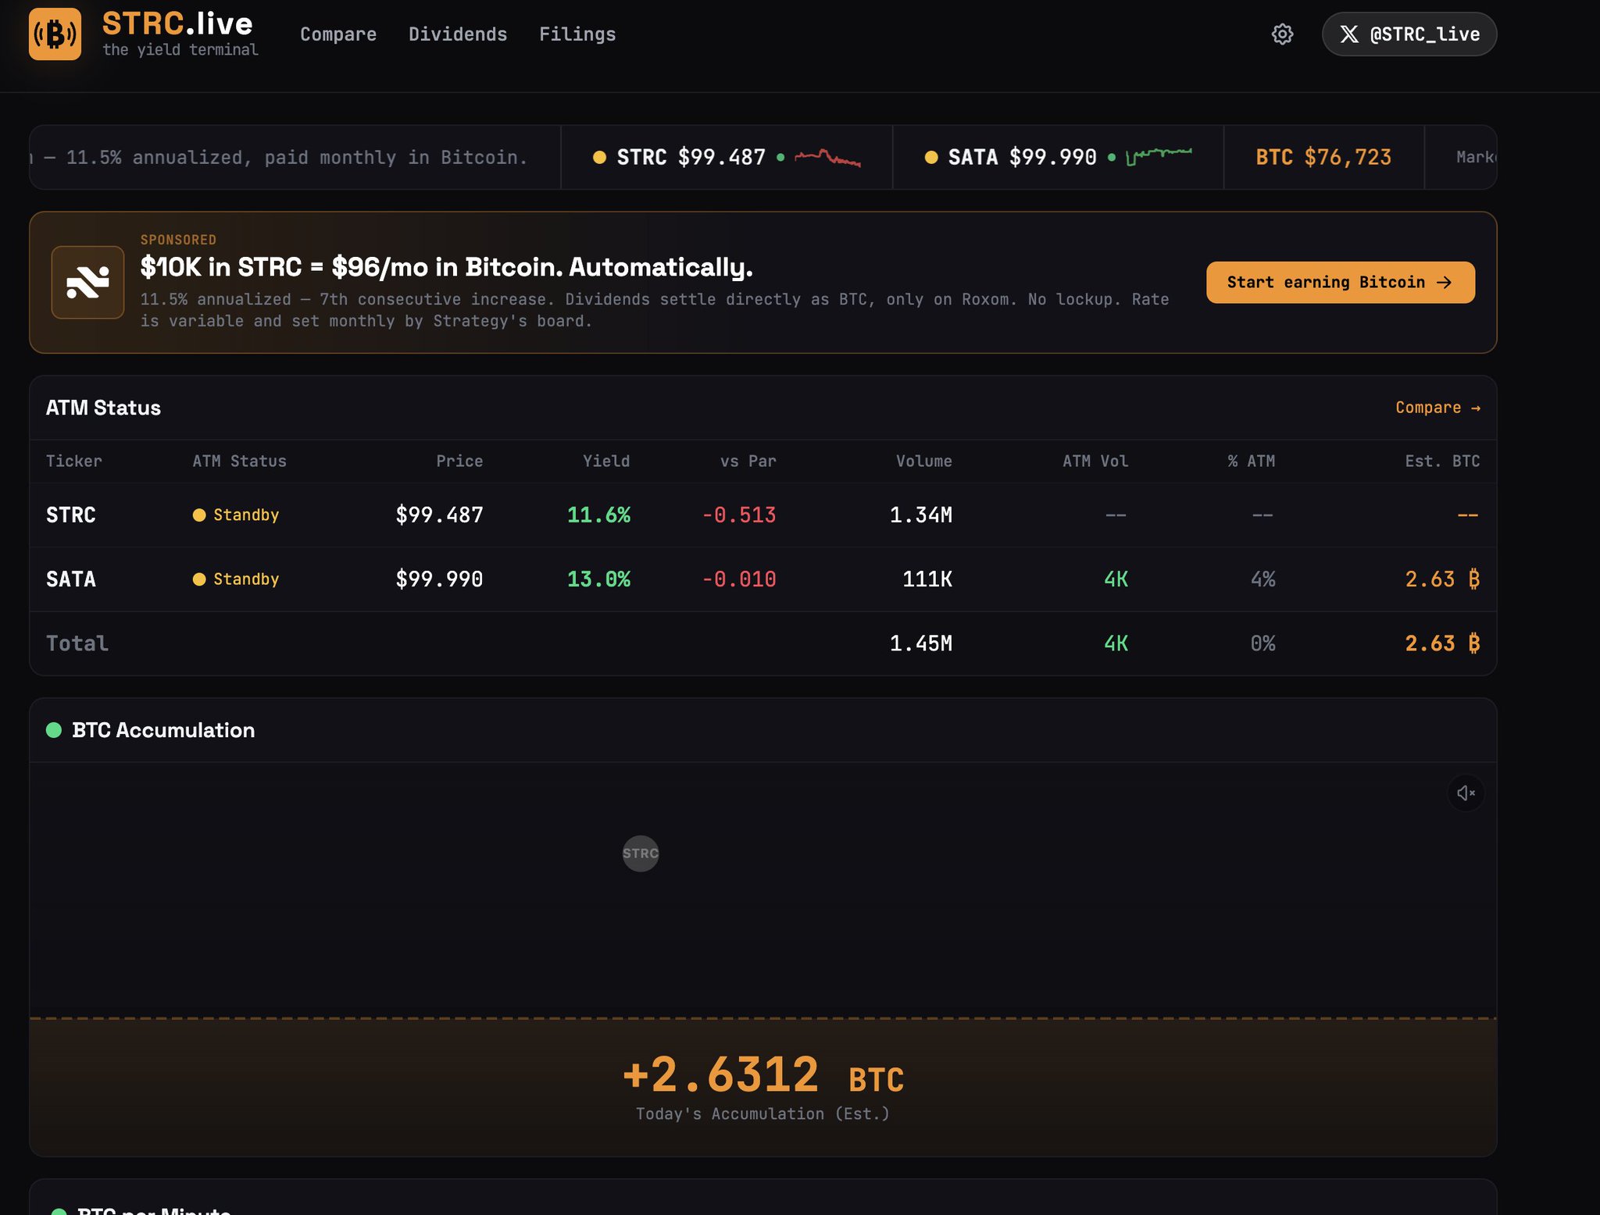Click the Yield column header

[x=606, y=461]
